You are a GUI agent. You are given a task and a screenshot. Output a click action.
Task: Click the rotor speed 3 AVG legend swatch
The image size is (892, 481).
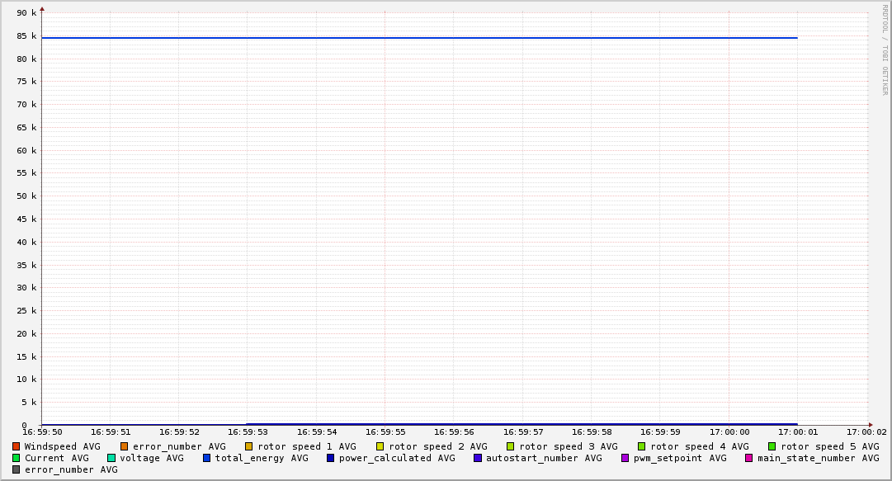tap(511, 446)
